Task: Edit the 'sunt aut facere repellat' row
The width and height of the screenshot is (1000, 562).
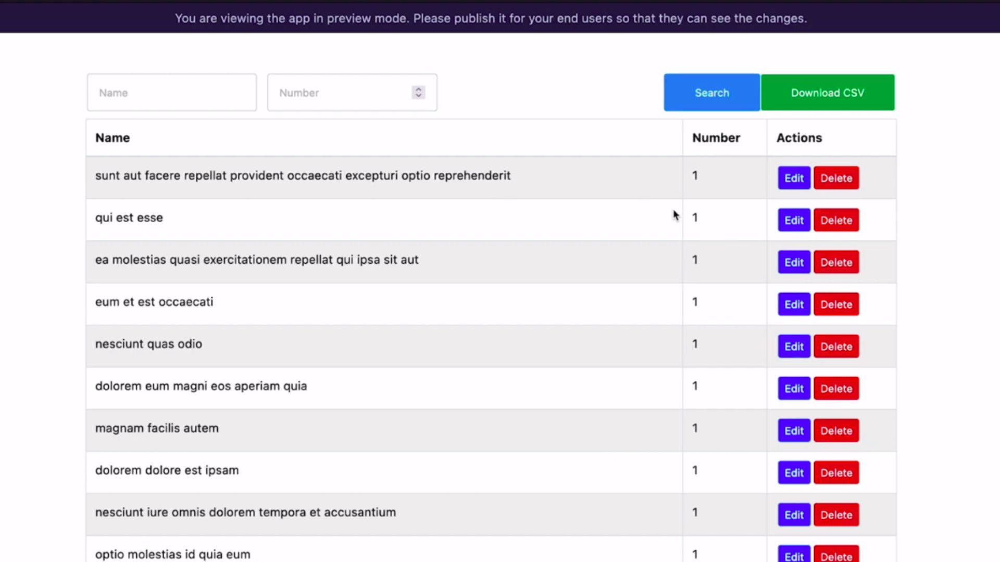Action: click(794, 178)
